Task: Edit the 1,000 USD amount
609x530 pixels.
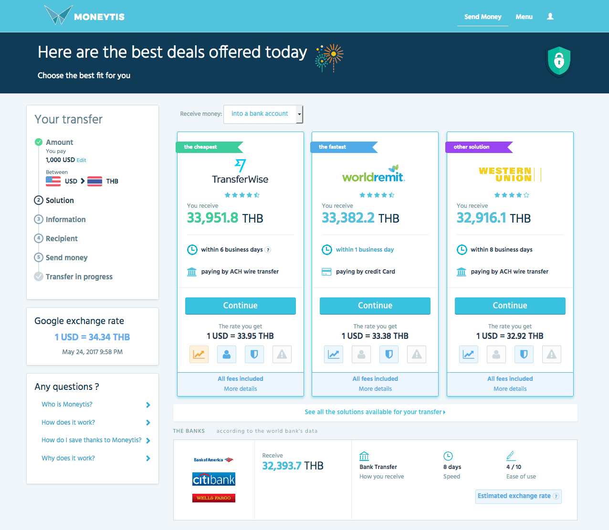Action: [x=82, y=160]
